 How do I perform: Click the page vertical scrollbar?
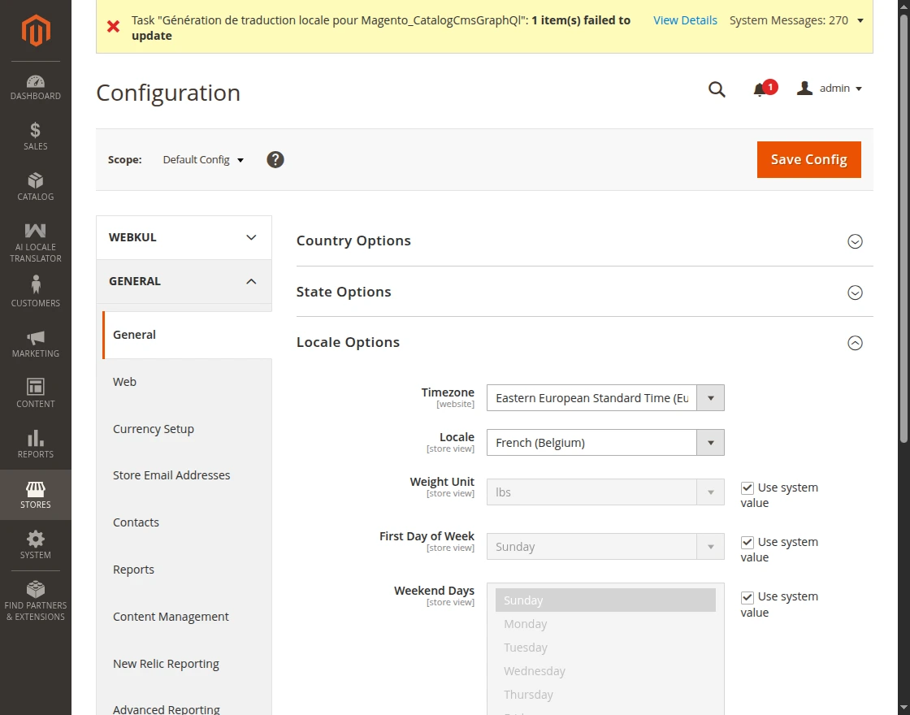coord(903,244)
